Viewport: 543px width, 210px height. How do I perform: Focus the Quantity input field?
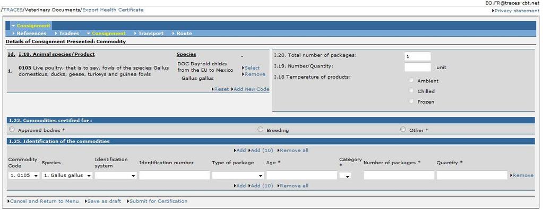tap(472, 175)
